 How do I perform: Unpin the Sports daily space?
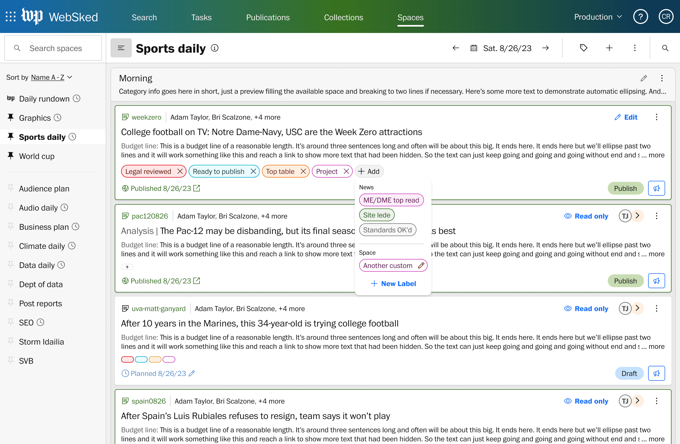coord(11,137)
